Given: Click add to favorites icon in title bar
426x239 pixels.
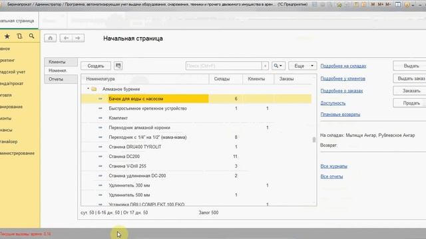Looking at the screenshot, I should click(x=339, y=5).
